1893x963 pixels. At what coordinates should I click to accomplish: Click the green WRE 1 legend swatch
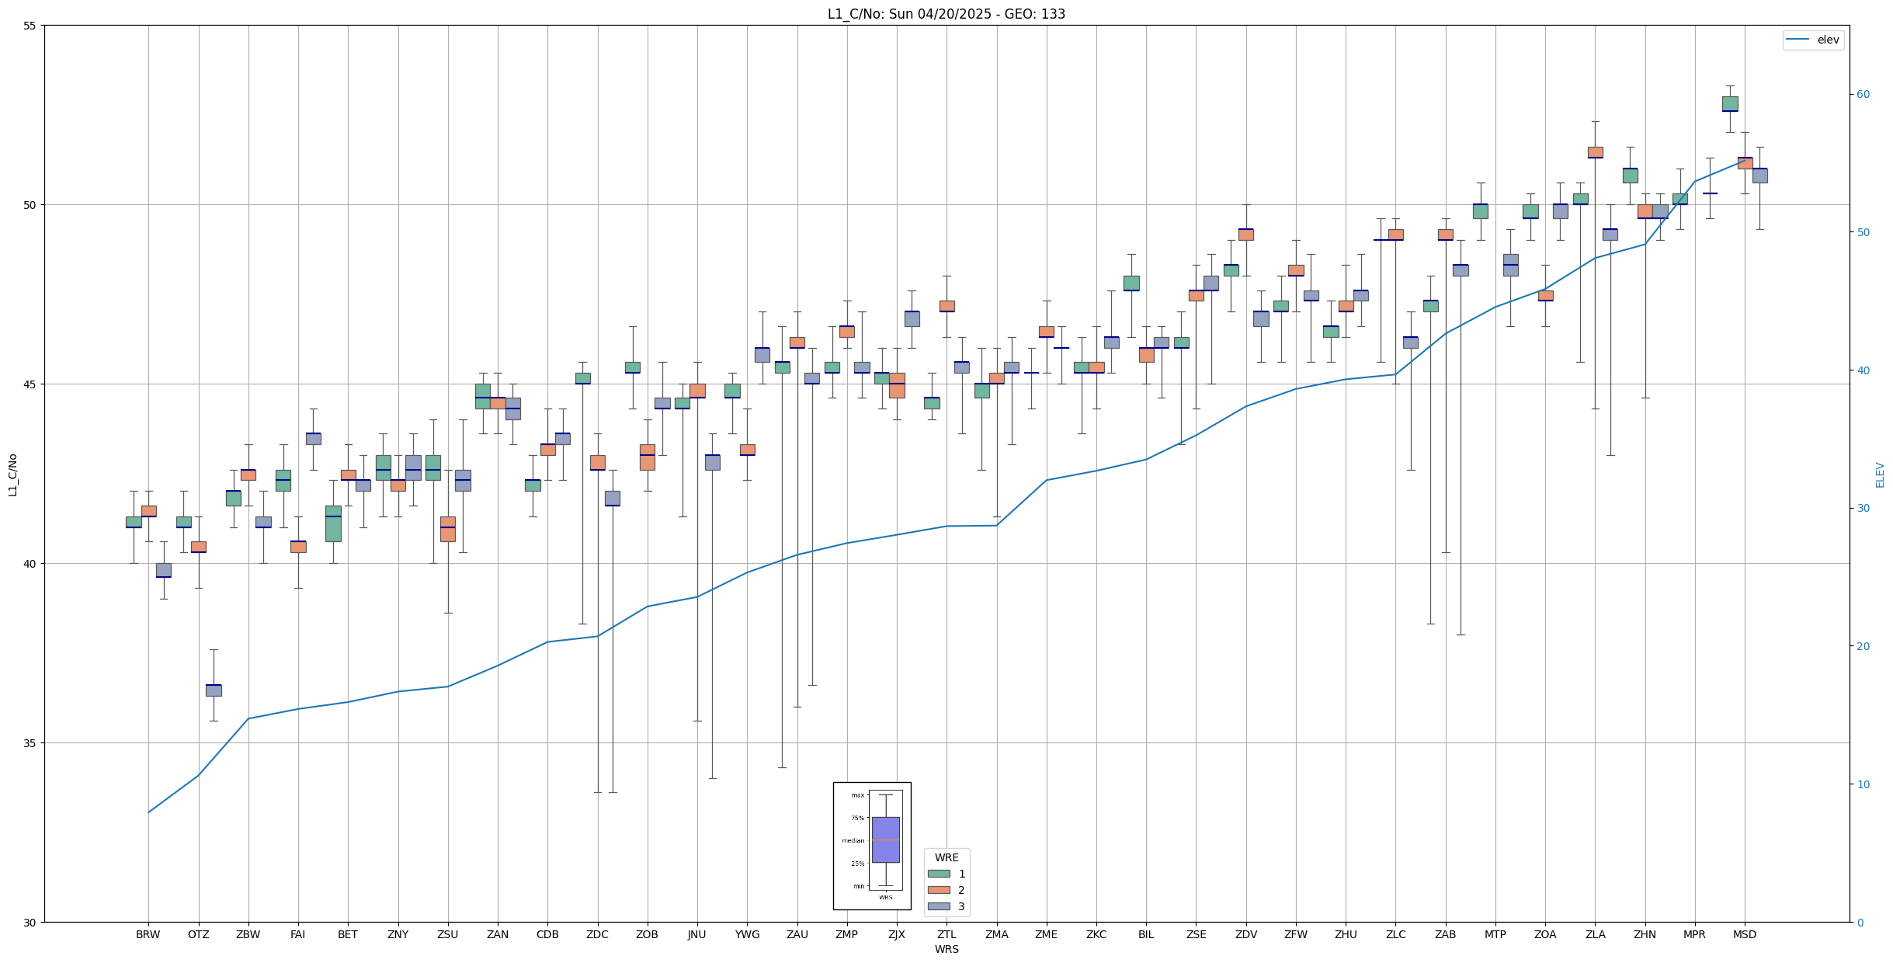(939, 874)
